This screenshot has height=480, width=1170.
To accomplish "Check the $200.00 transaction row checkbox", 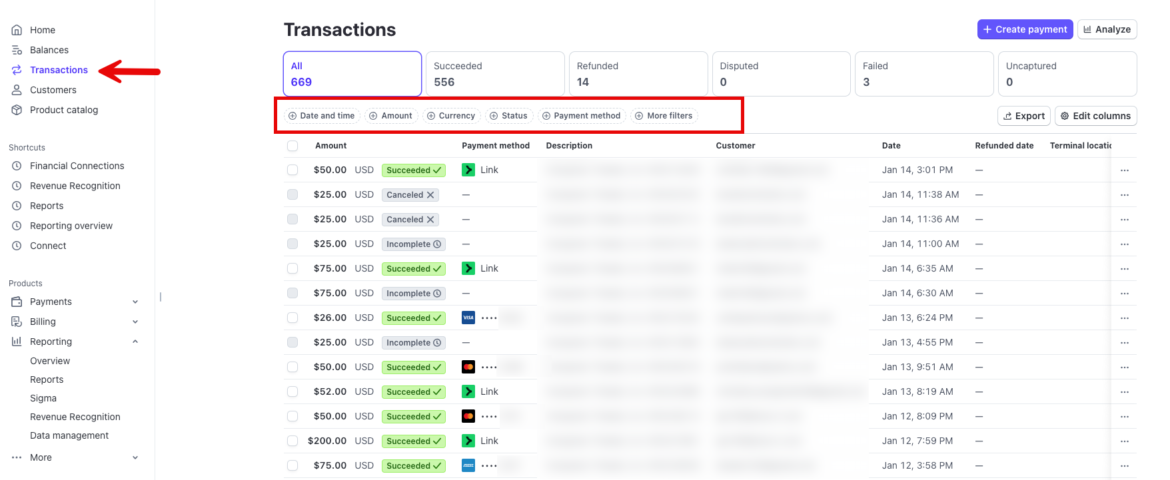I will pos(292,441).
